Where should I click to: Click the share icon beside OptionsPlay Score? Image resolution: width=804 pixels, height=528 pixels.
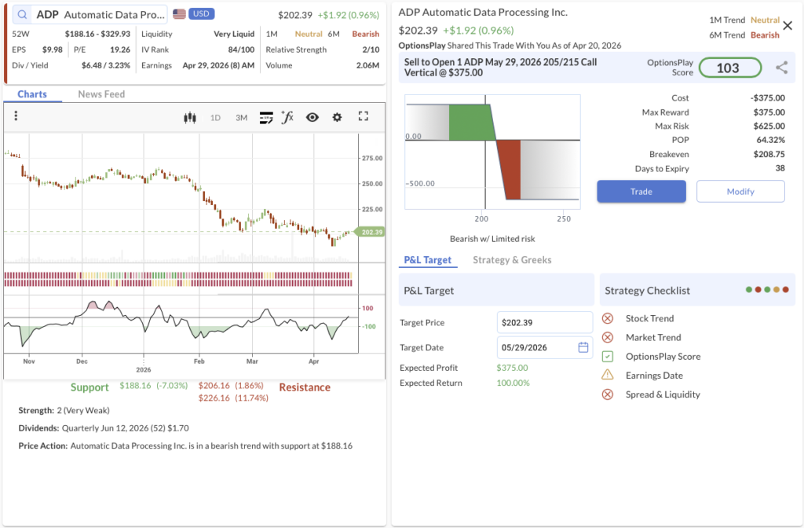[781, 68]
